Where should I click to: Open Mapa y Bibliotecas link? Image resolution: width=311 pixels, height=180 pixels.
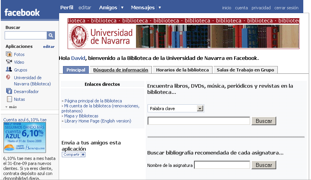coord(81,116)
